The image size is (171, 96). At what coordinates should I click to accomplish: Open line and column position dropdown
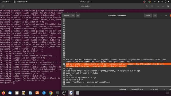(x=158, y=89)
